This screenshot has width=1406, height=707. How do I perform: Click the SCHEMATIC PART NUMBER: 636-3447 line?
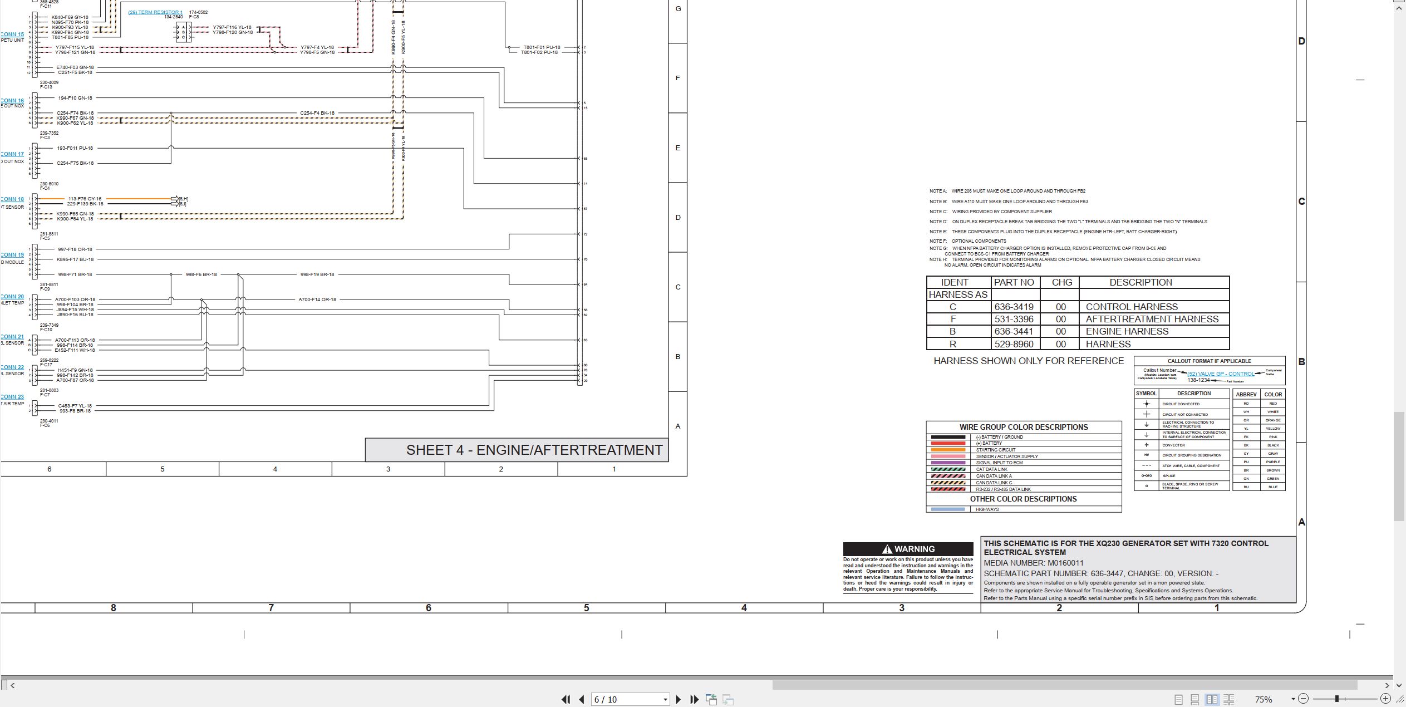(x=1101, y=573)
